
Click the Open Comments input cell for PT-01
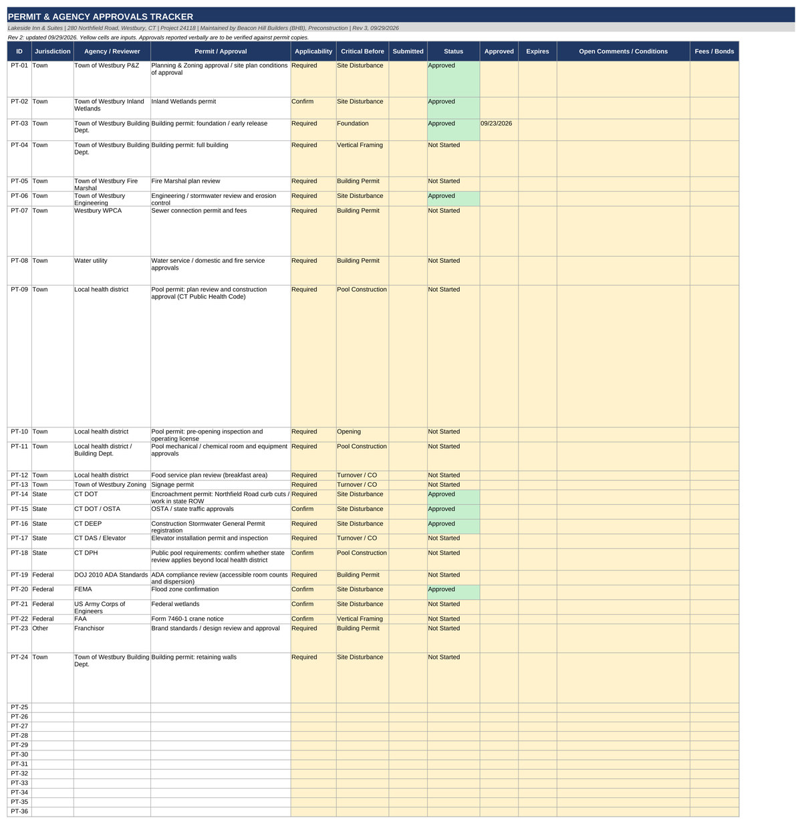click(x=623, y=79)
